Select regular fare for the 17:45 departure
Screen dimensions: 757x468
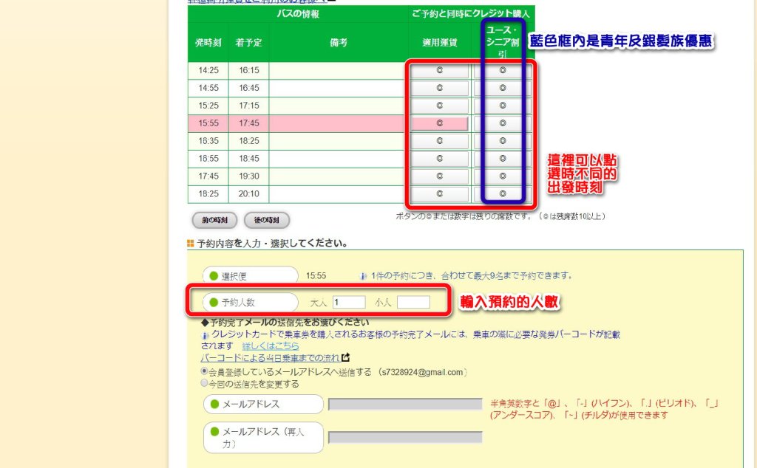439,176
